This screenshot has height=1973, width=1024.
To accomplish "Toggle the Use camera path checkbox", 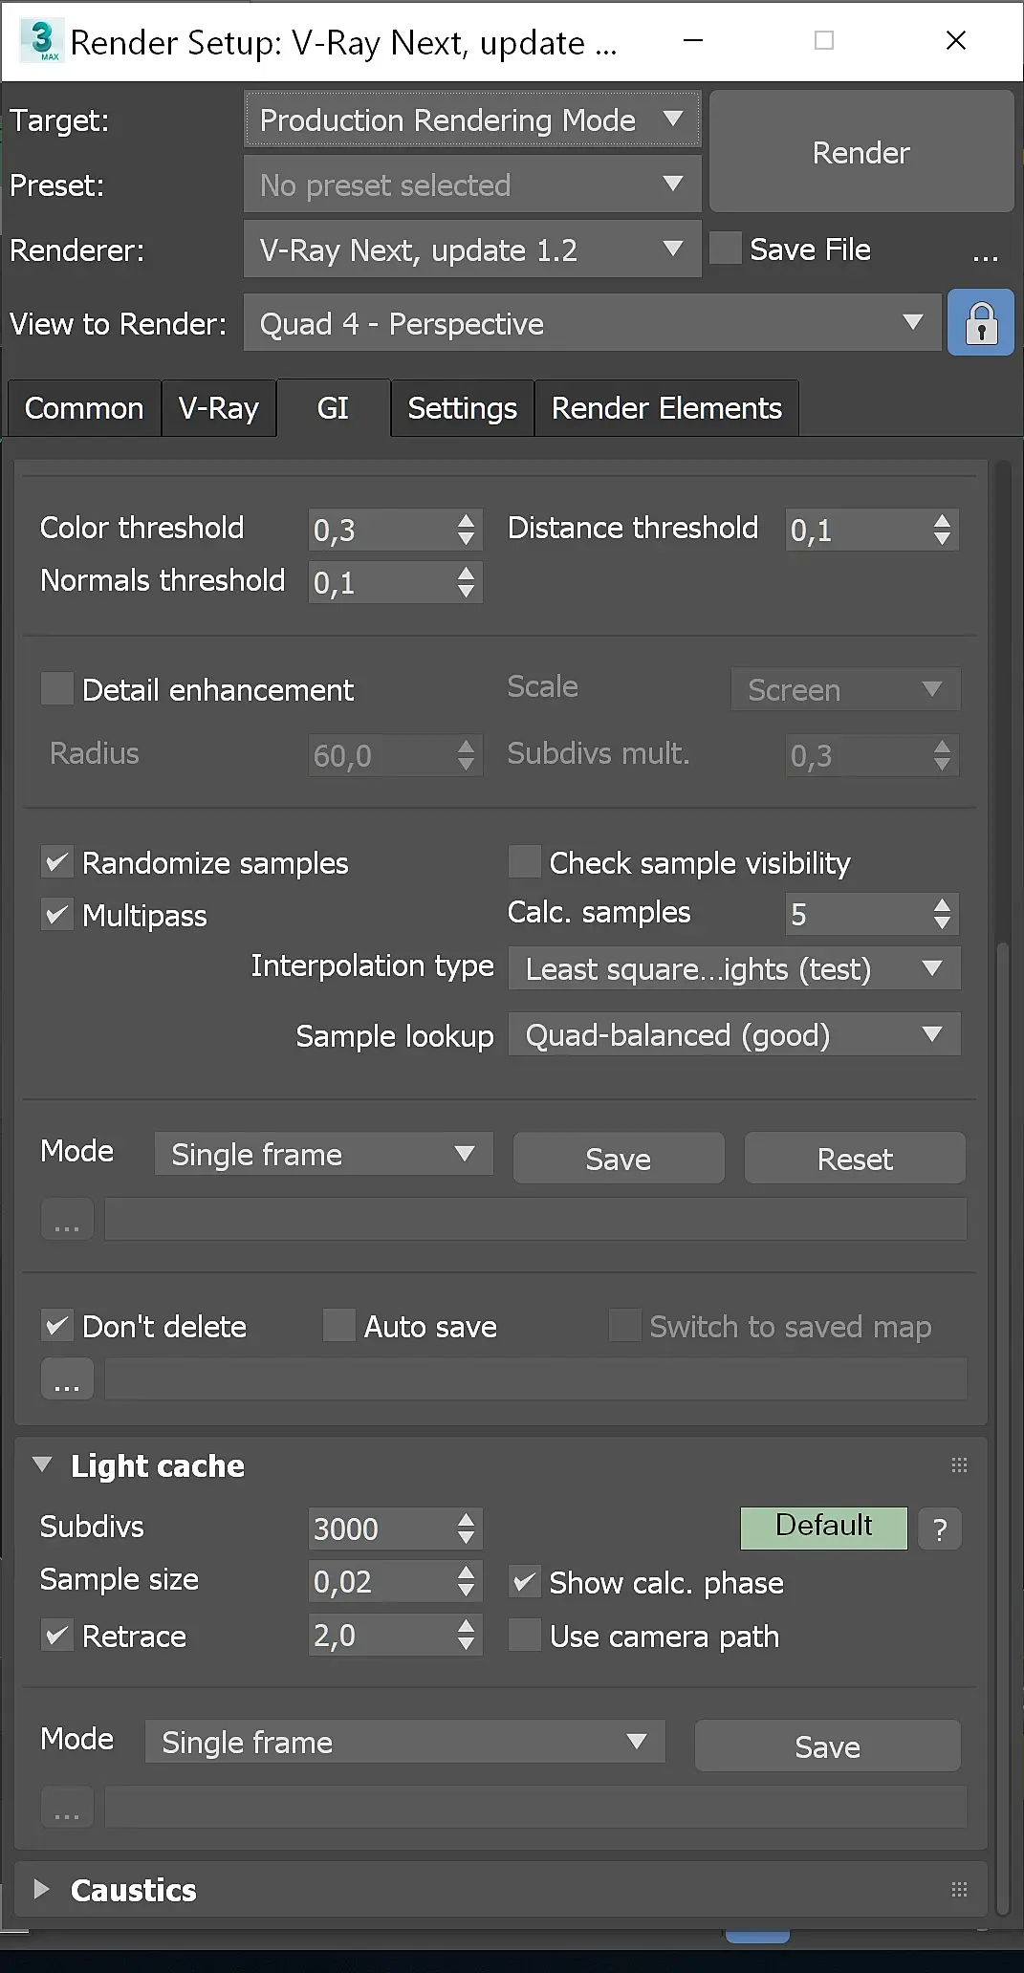I will click(525, 1636).
